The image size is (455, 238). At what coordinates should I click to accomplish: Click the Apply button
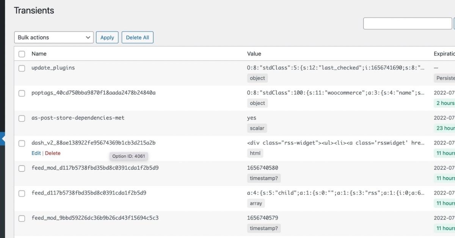click(x=107, y=38)
